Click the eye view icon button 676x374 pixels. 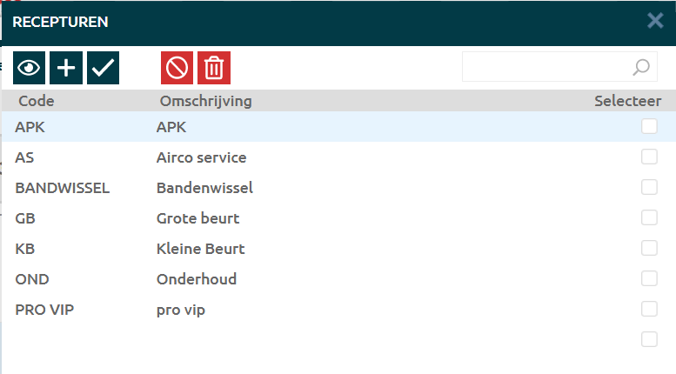29,68
